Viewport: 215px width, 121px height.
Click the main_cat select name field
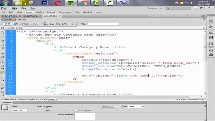19,110
